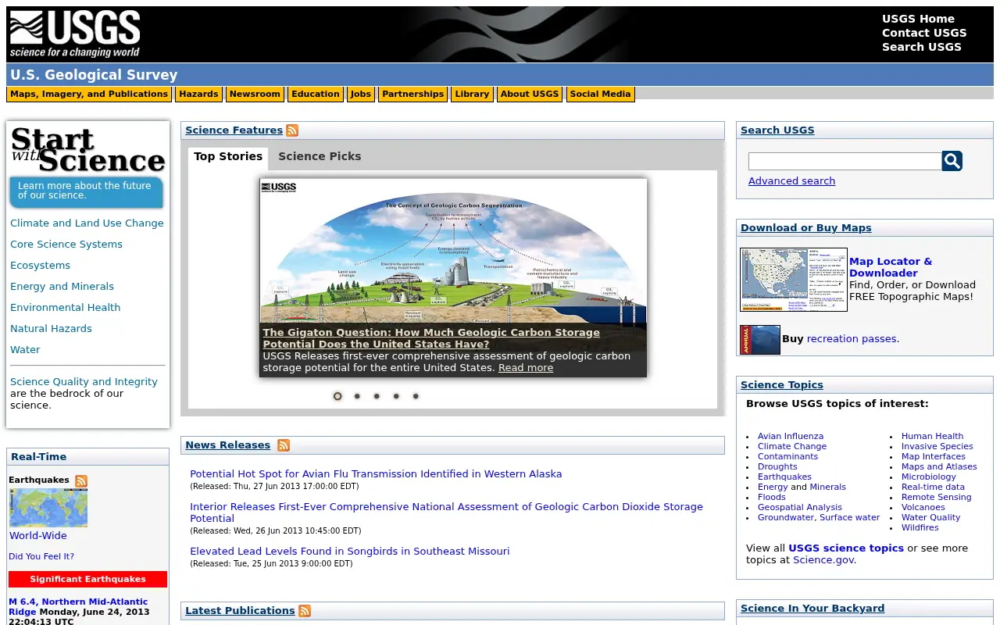Click the Significant Earthquakes red banner
The height and width of the screenshot is (625, 1000).
pyautogui.click(x=87, y=580)
